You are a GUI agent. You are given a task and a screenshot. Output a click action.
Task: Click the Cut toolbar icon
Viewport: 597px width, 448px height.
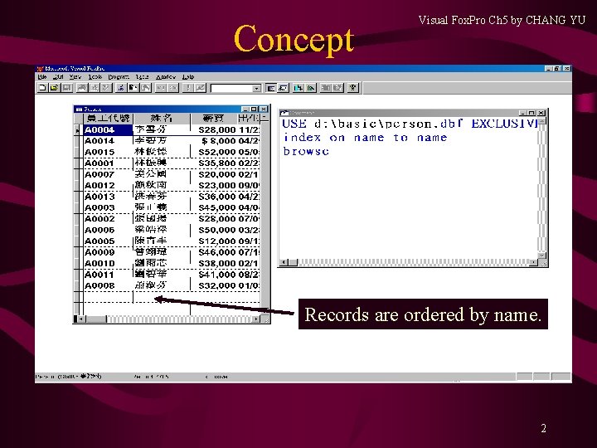tap(121, 88)
